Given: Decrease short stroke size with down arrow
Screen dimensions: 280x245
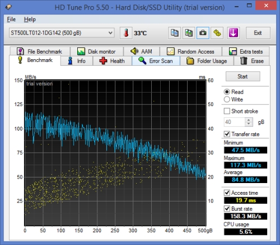Looking at the screenshot, I should point(249,124).
